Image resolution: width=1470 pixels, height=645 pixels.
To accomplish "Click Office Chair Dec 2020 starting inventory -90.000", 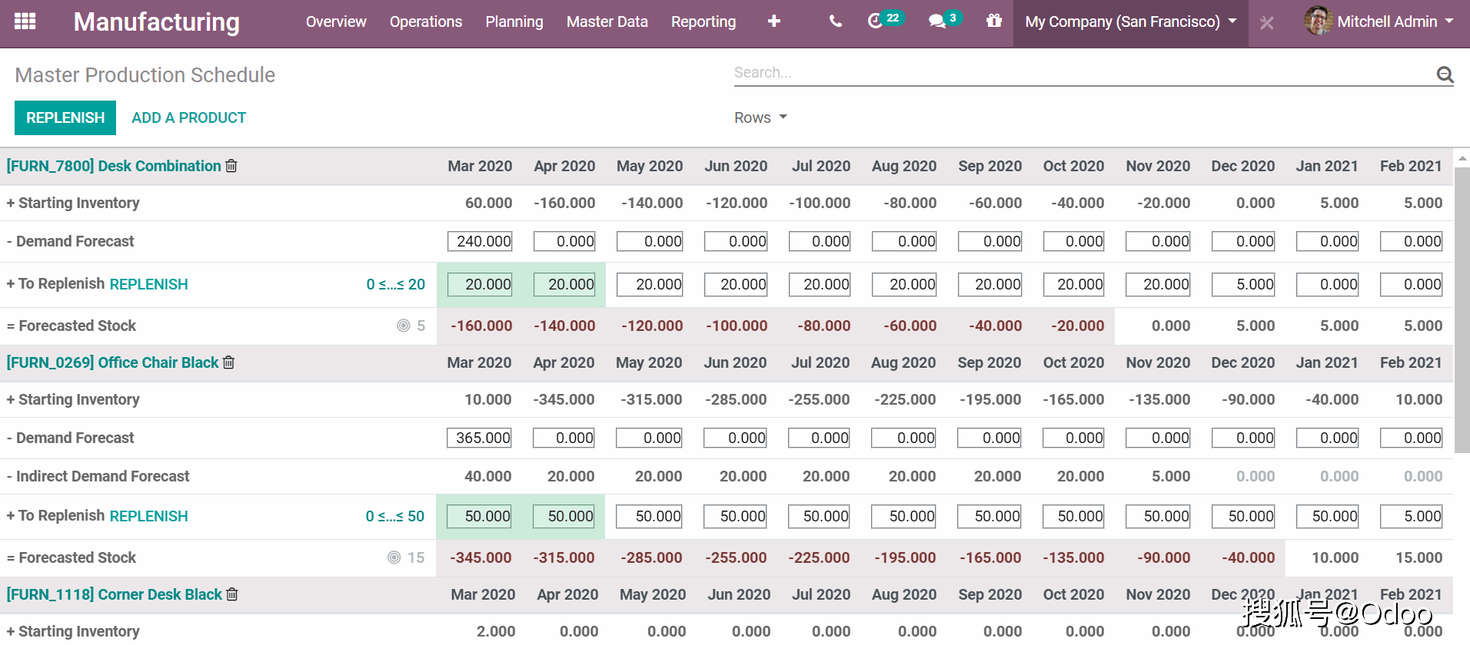I will [1249, 399].
